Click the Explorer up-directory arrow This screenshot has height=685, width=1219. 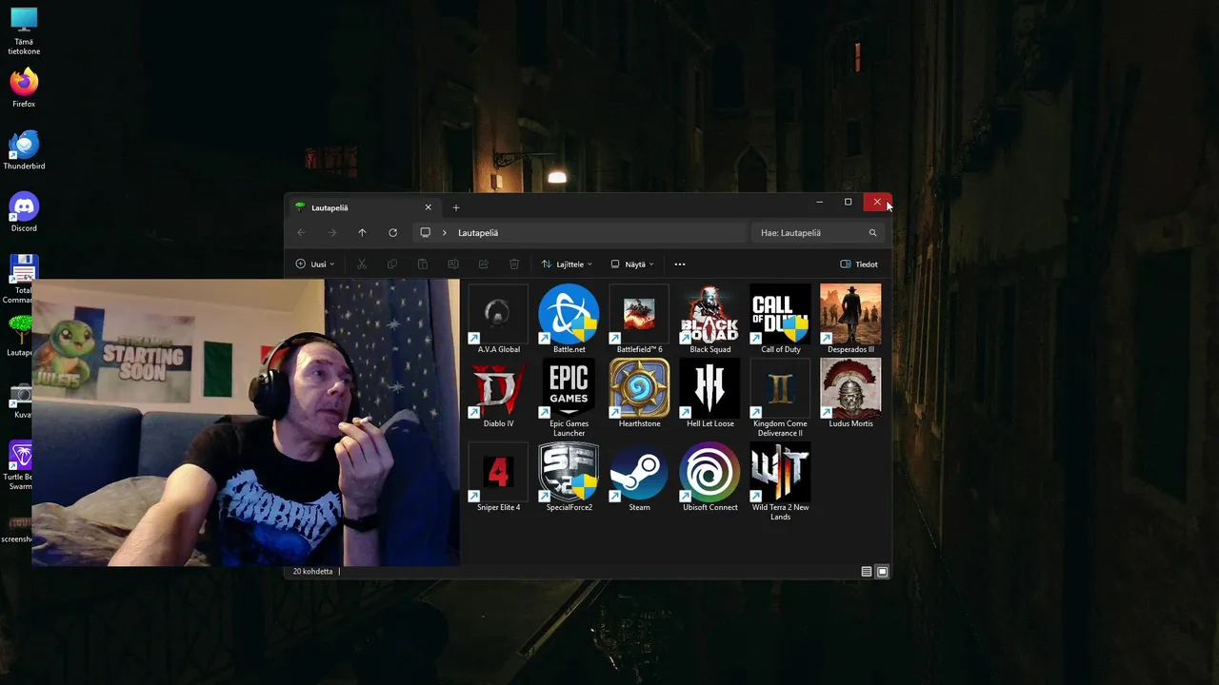362,232
